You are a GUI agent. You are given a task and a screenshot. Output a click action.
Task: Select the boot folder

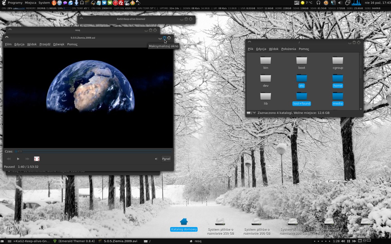[302, 63]
